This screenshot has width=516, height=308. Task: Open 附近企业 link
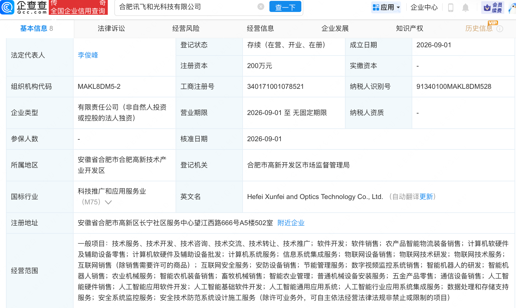291,223
